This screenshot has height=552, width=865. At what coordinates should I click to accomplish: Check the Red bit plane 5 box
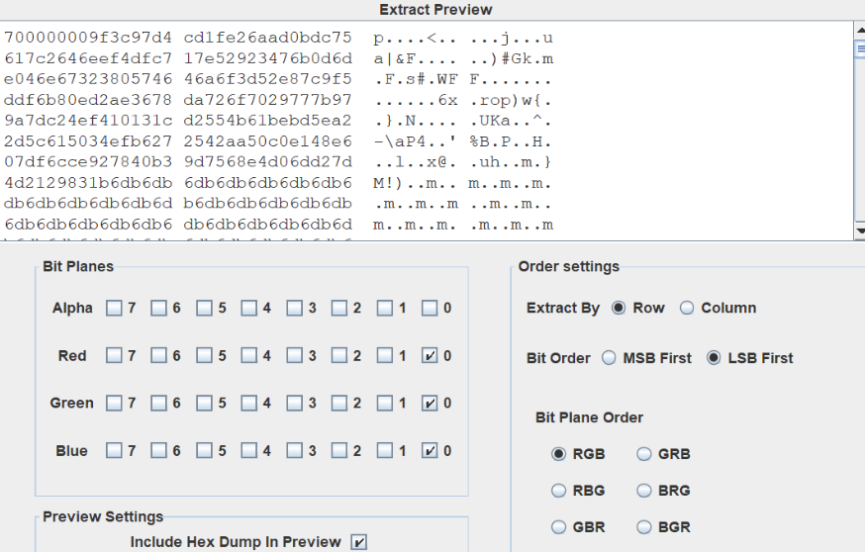pyautogui.click(x=204, y=356)
